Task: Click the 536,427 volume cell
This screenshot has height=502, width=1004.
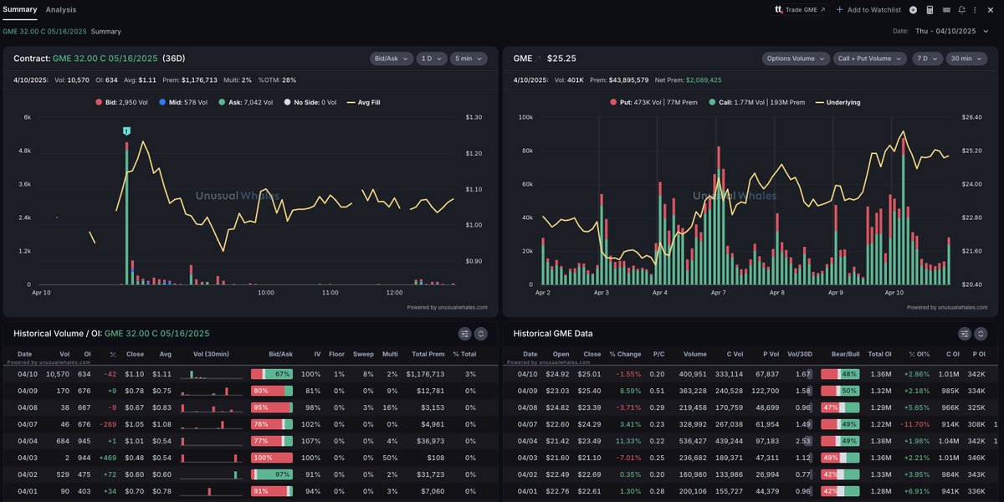Action: coord(692,441)
